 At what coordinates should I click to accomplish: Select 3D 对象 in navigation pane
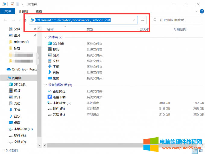coord(20,84)
